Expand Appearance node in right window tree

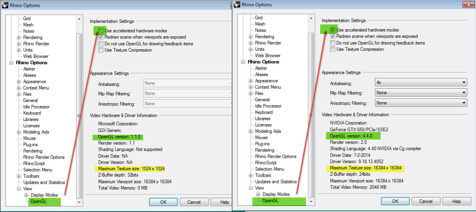[251, 81]
